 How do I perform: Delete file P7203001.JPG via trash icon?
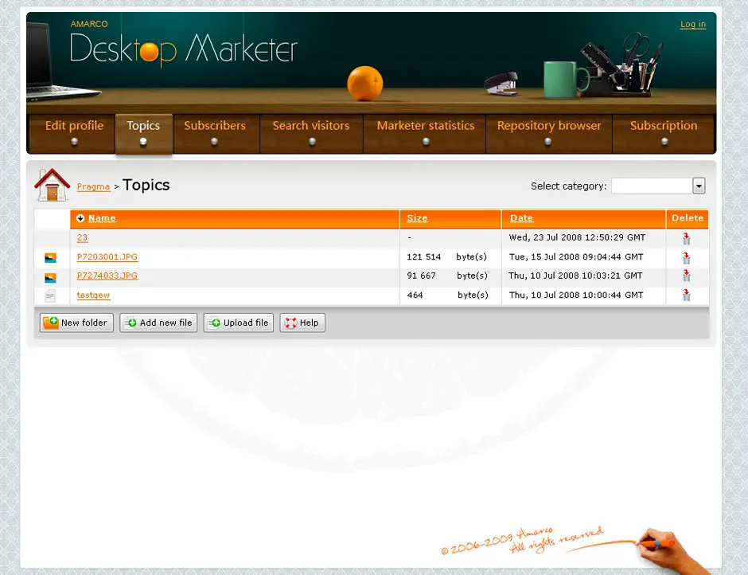pos(686,257)
